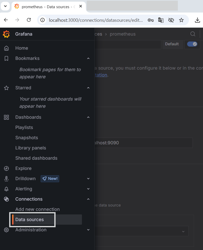This screenshot has height=250, width=203.
Task: Bookmark this page with the star icon
Action: coord(181,20)
